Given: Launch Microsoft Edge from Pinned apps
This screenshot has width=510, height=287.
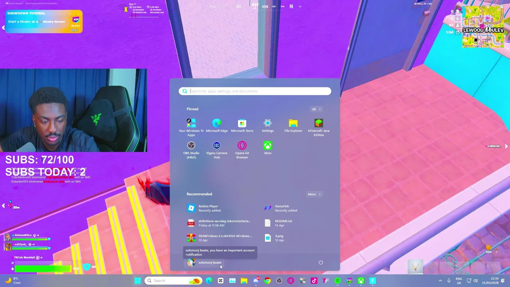Looking at the screenshot, I should point(217,126).
